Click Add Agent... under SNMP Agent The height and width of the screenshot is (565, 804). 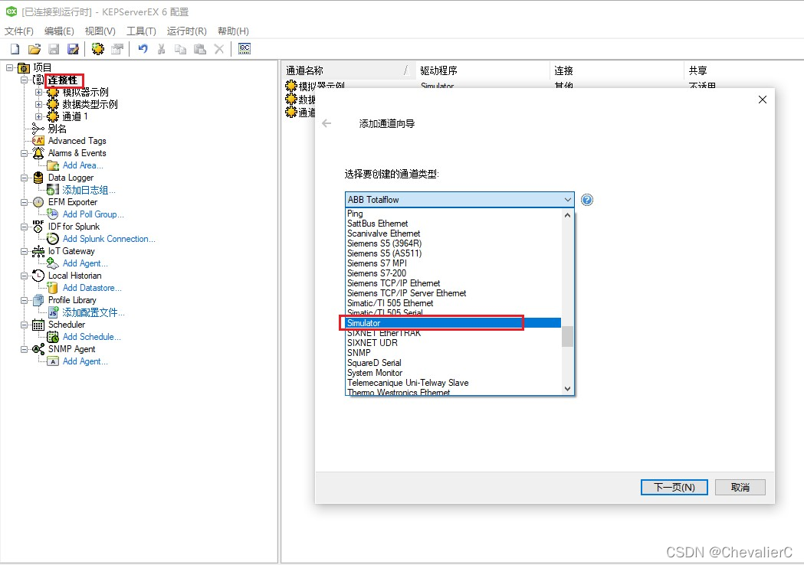pos(85,361)
